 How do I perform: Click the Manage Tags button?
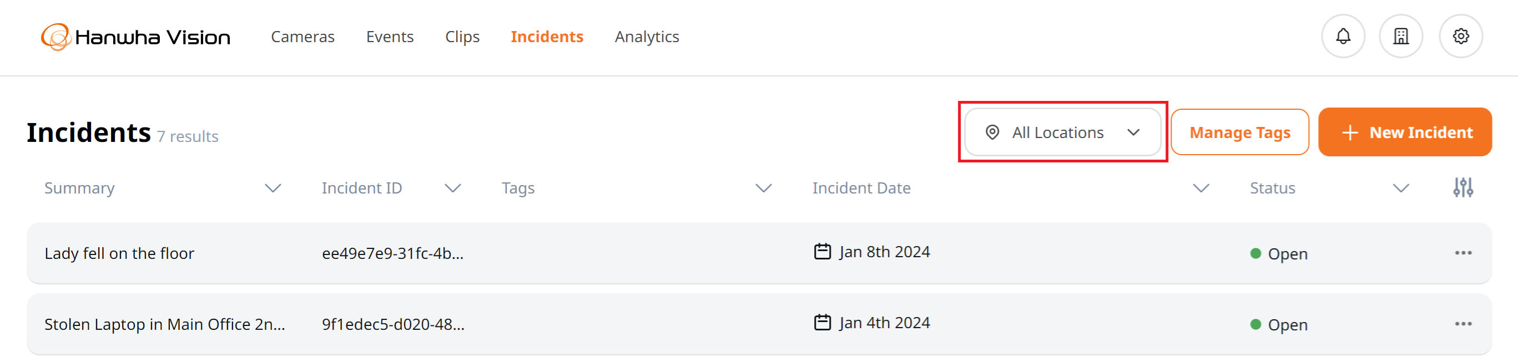1239,132
